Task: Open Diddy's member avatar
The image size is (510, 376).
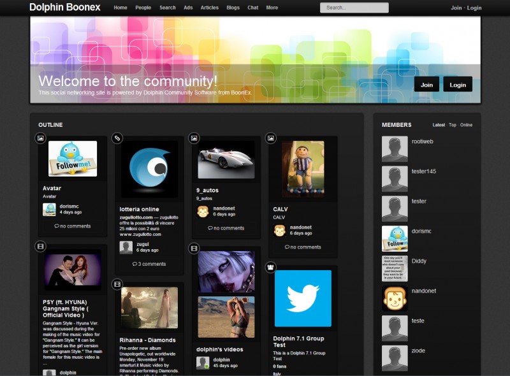Action: pyautogui.click(x=395, y=269)
